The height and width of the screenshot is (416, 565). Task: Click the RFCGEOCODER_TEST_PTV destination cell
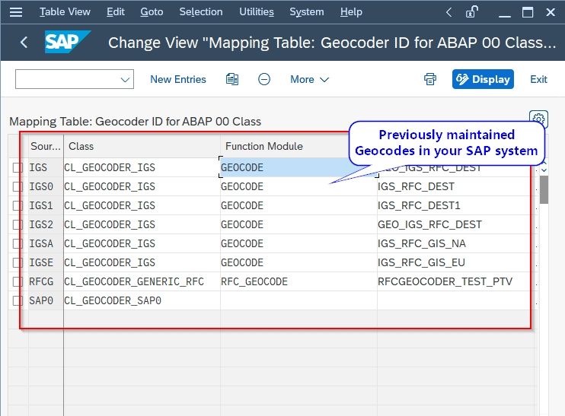click(456, 282)
